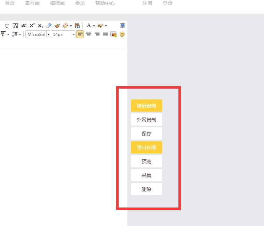264x226 pixels.
Task: Open the 会员 page
Action: [80, 3]
